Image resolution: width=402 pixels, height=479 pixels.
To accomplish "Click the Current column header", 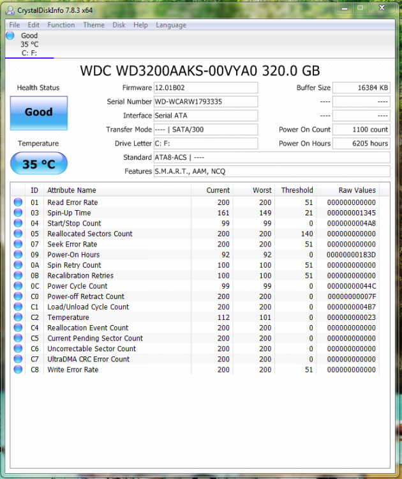I will click(x=212, y=190).
